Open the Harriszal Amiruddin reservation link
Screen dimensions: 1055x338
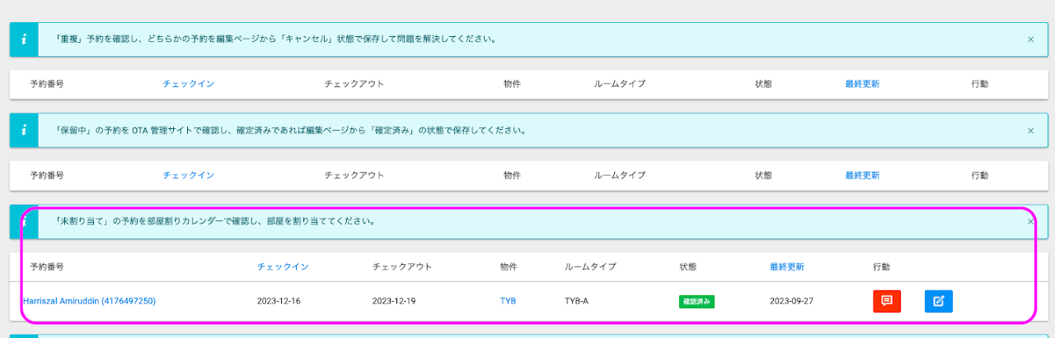point(89,301)
